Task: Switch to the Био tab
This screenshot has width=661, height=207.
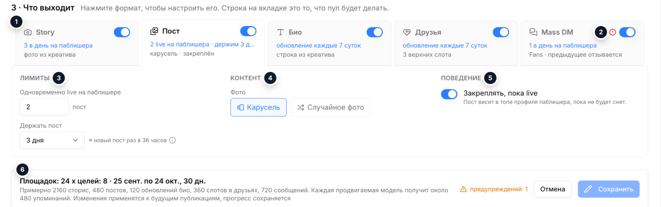Action: click(x=330, y=43)
